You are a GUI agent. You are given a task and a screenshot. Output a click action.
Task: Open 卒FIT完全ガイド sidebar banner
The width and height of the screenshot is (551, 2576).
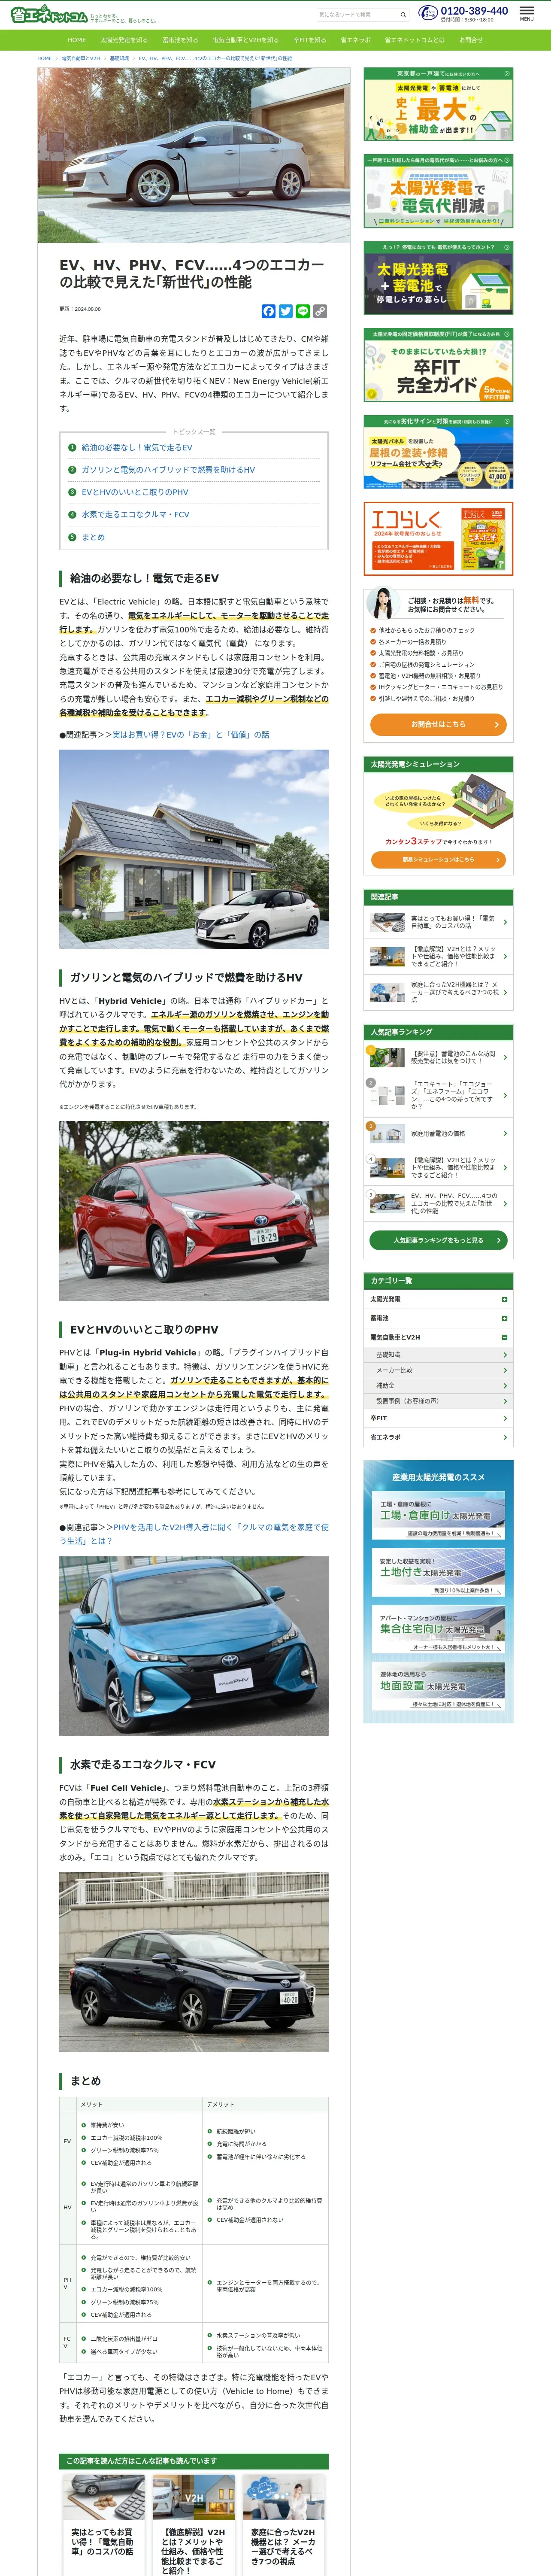pyautogui.click(x=438, y=365)
